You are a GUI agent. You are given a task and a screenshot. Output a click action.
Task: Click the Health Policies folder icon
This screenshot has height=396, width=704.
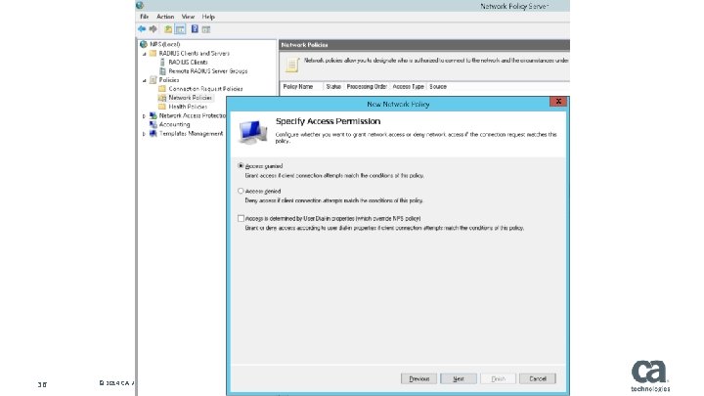click(162, 107)
